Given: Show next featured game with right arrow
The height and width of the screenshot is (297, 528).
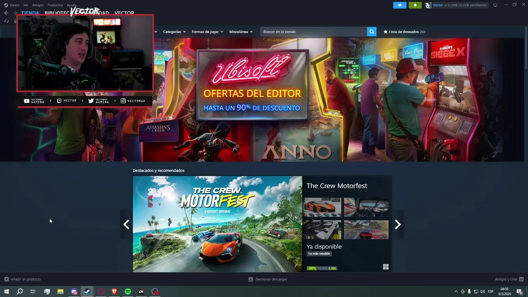Looking at the screenshot, I should pos(398,224).
